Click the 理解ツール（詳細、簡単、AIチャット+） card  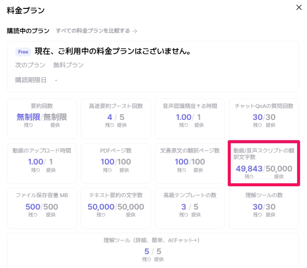coord(153,250)
